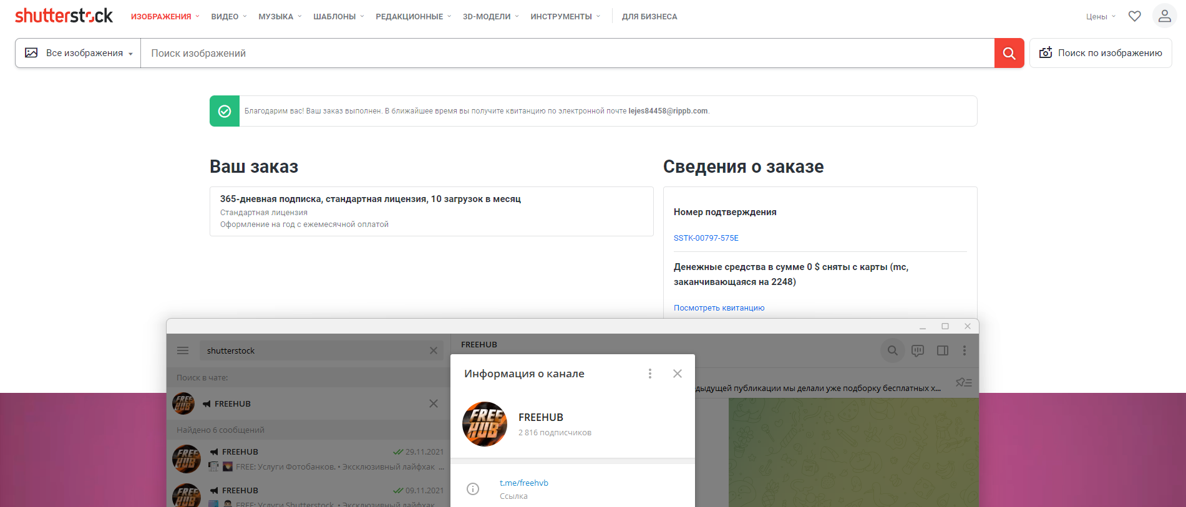Open favorites heart icon
The height and width of the screenshot is (507, 1186).
[x=1135, y=16]
